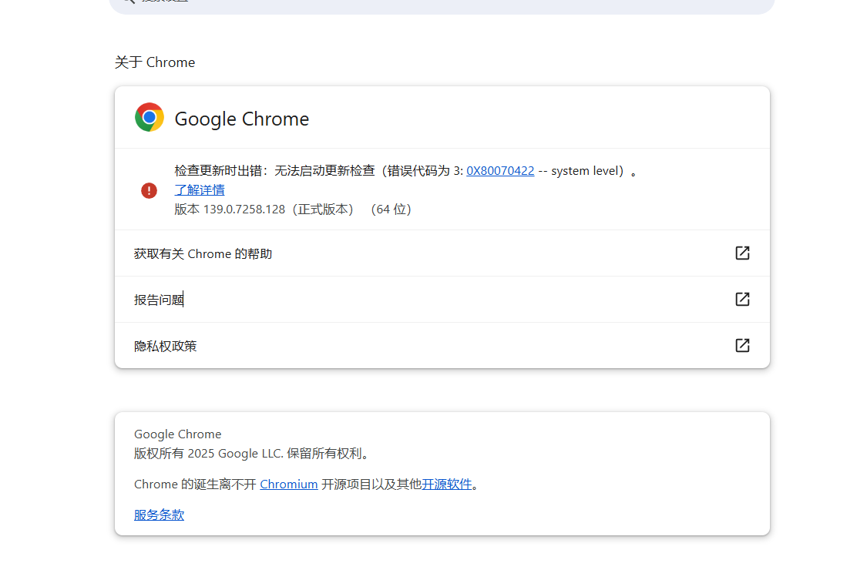Image resolution: width=867 pixels, height=570 pixels.
Task: Open external link icon for Chrome help
Action: (742, 253)
